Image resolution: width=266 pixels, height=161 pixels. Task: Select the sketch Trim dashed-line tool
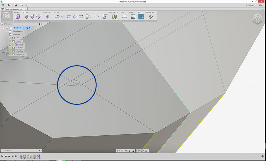pos(63,17)
